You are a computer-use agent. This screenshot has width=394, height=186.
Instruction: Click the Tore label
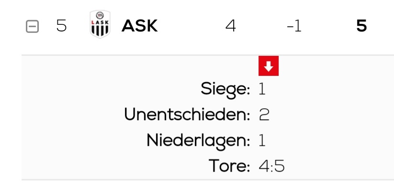pyautogui.click(x=229, y=166)
